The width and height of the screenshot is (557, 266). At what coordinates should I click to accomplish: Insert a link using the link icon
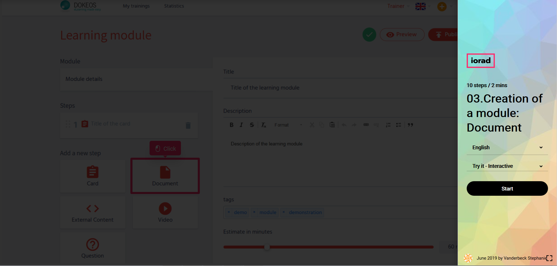[366, 125]
